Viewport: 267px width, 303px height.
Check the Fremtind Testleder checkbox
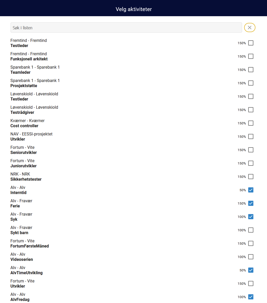(x=251, y=43)
